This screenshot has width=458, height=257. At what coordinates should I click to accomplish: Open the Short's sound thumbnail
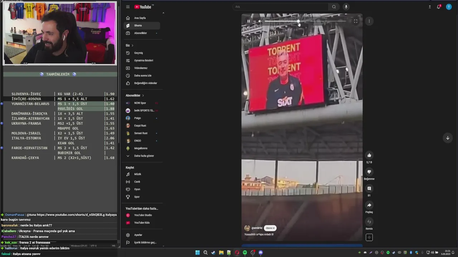coord(369,237)
